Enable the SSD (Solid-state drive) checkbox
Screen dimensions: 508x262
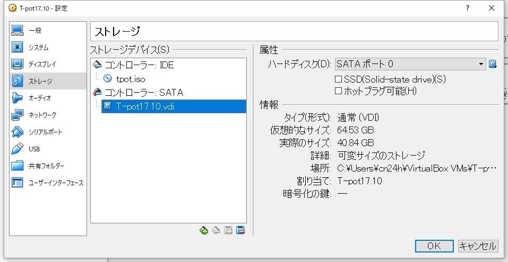[339, 79]
